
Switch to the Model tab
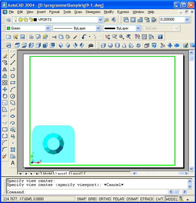47,174
